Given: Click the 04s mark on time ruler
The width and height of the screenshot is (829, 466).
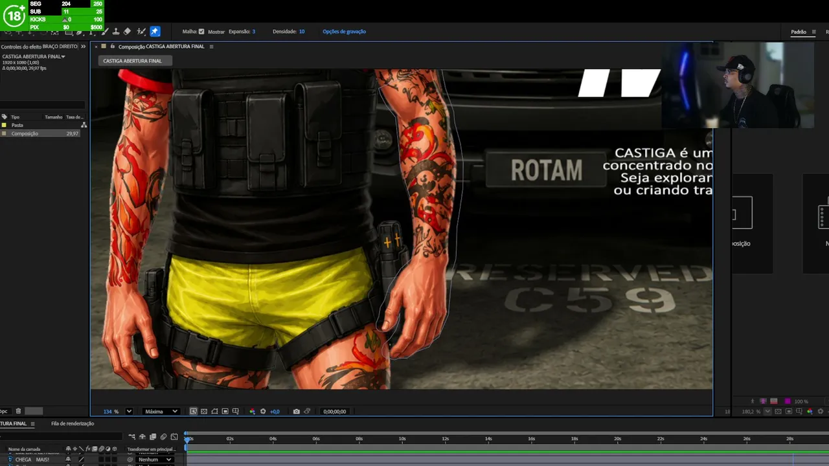Looking at the screenshot, I should (273, 439).
